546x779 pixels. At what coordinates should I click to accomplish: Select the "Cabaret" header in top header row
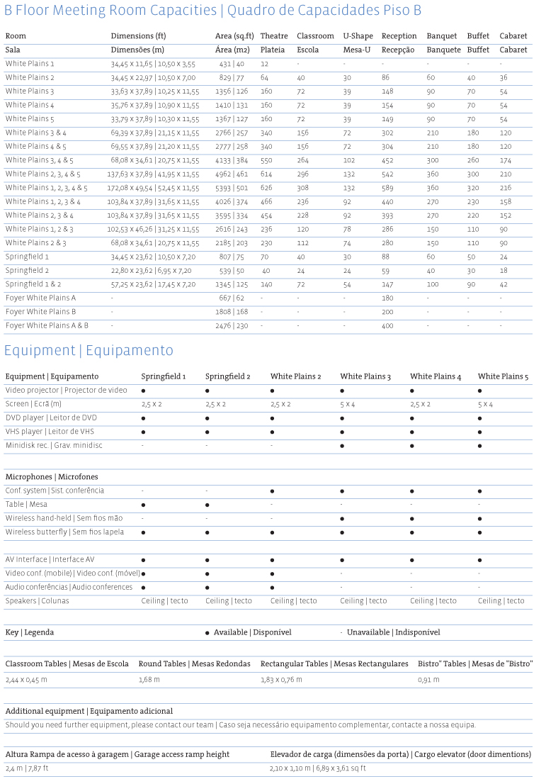click(513, 35)
